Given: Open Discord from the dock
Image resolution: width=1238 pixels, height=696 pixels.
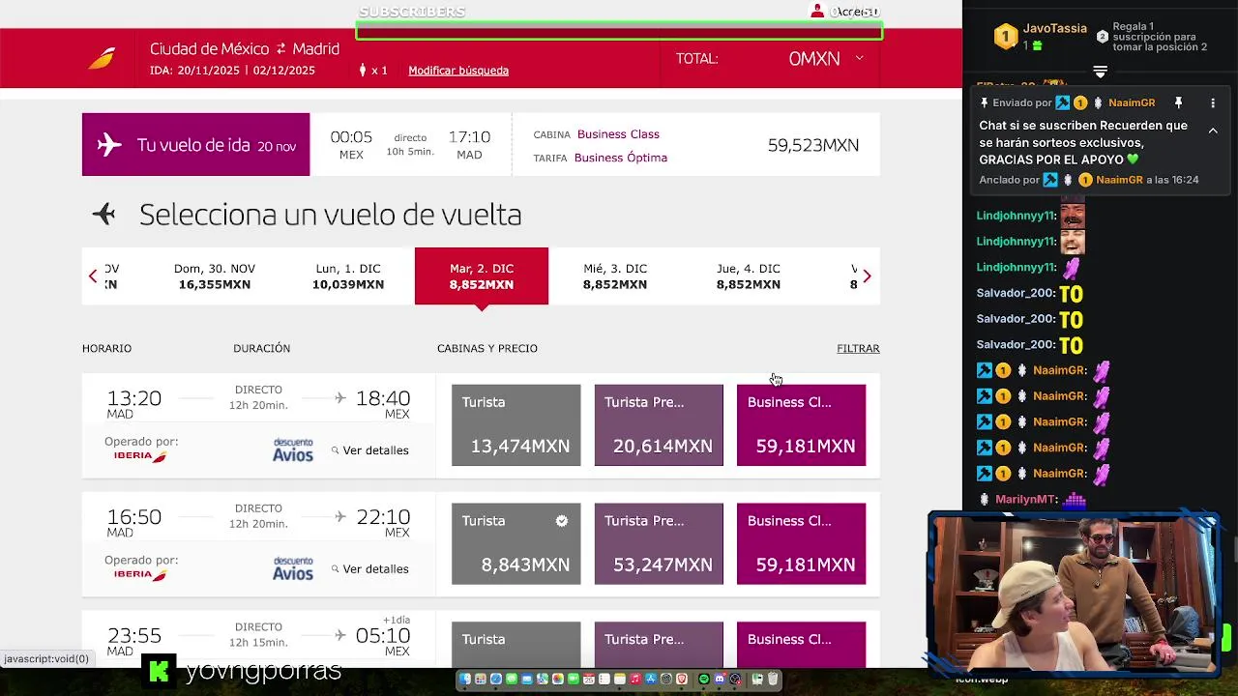Looking at the screenshot, I should pos(720,679).
